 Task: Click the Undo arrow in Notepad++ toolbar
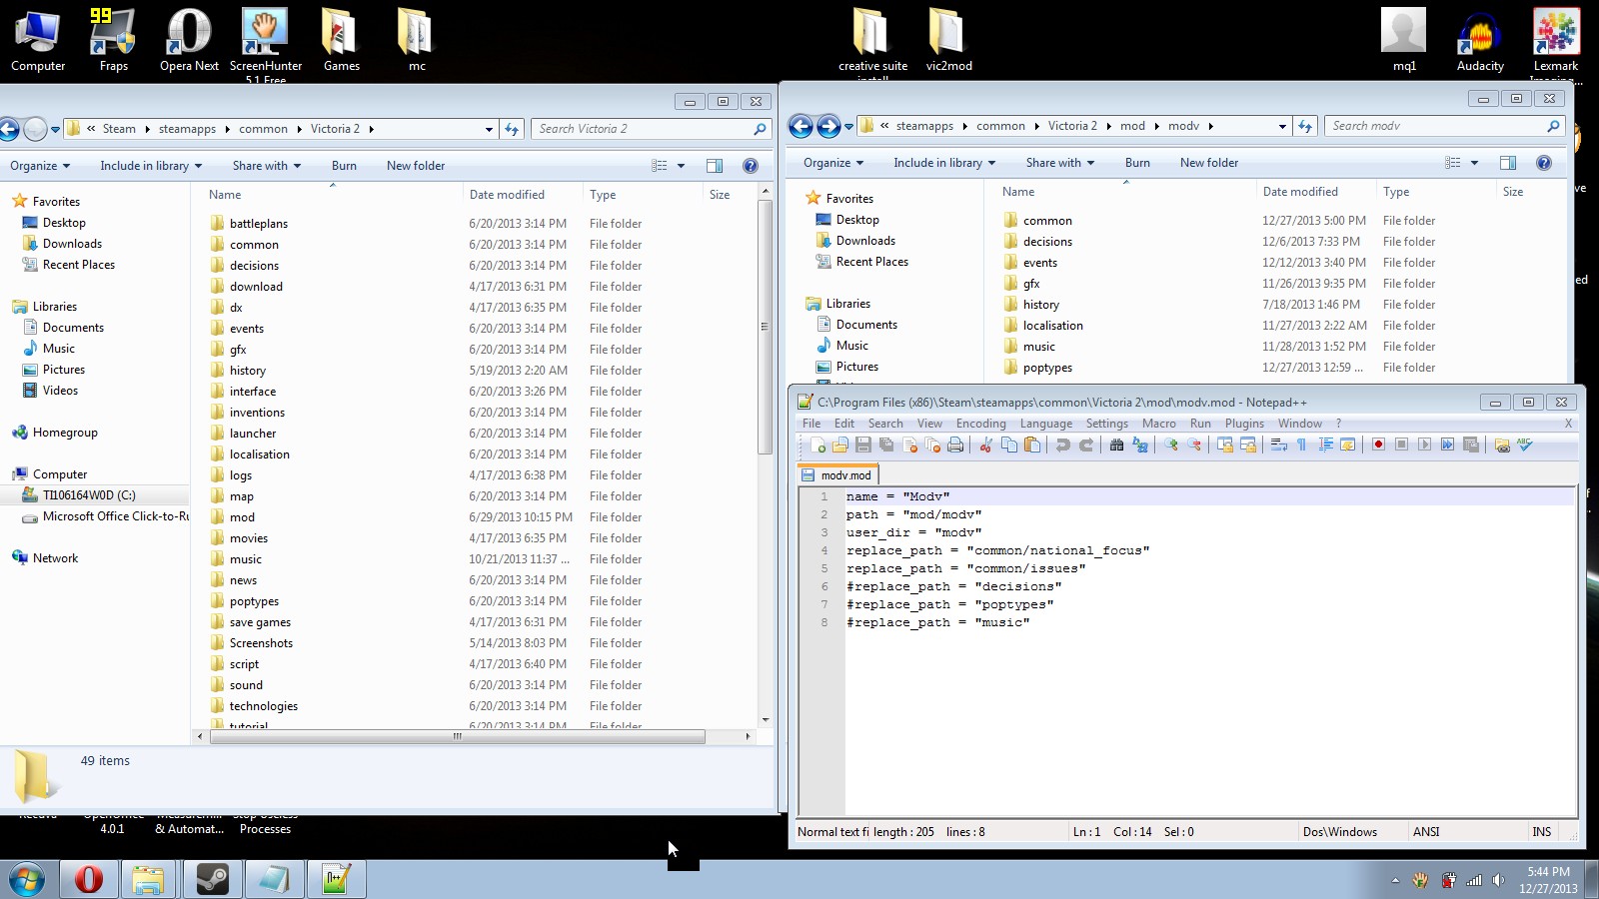(1063, 446)
